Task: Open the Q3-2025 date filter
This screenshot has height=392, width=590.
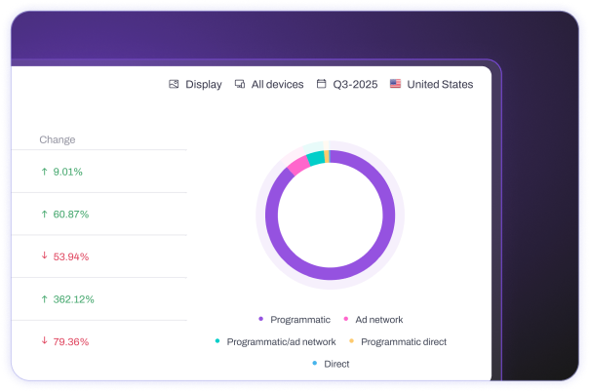Action: pos(347,84)
